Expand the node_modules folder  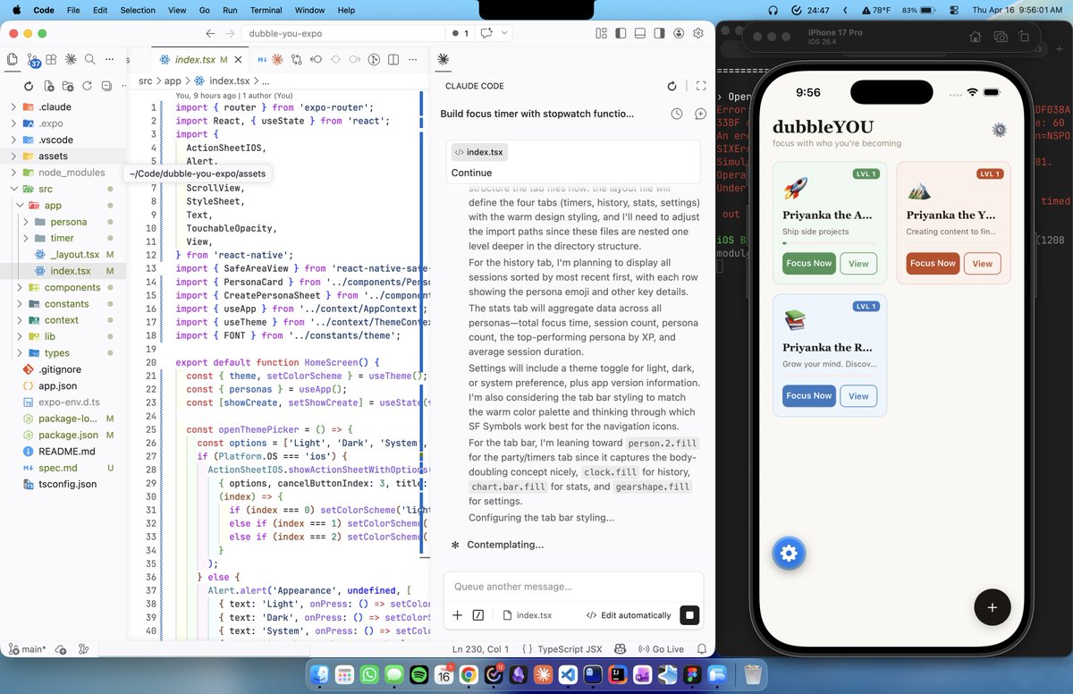(x=63, y=173)
